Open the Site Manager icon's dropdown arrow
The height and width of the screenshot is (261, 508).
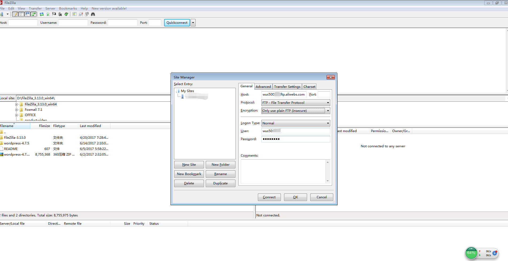click(x=7, y=14)
